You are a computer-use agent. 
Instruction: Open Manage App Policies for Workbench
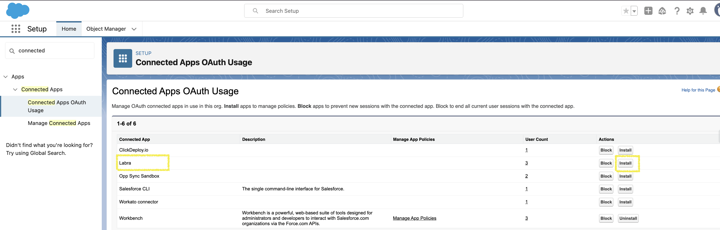(x=414, y=218)
